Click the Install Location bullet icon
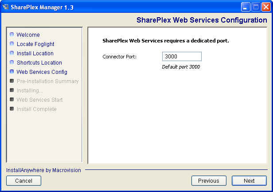The width and height of the screenshot is (273, 192). tap(12, 53)
